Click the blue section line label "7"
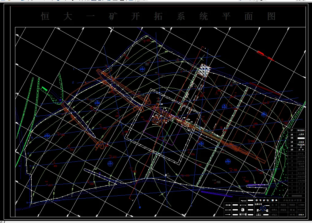Image resolution: width=312 pixels, height=223 pixels. (30, 167)
